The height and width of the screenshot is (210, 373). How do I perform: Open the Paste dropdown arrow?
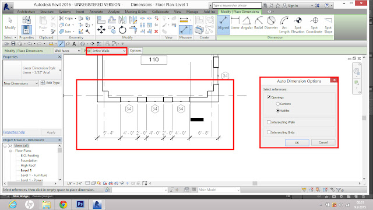click(43, 31)
